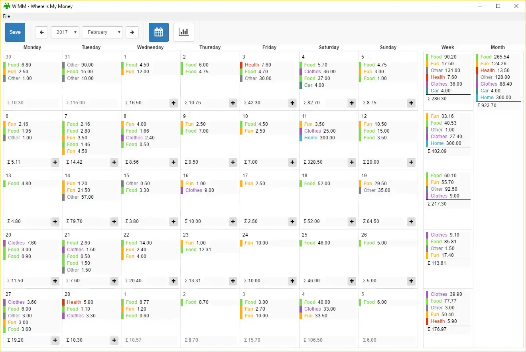Add expense on Wednesday February 15
Screen dimensions: 526x352
[x=173, y=221]
